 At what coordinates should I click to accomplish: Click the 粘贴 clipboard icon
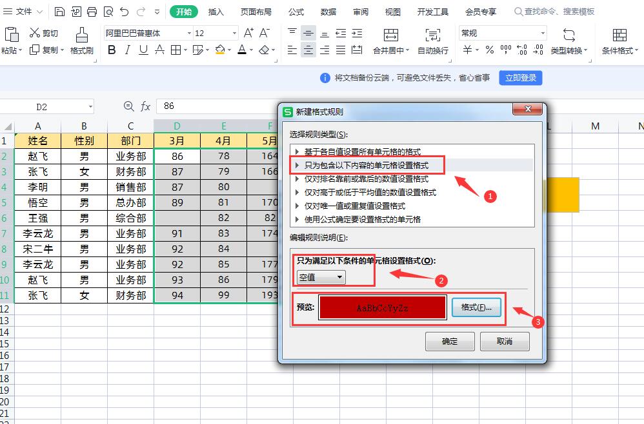tap(12, 35)
